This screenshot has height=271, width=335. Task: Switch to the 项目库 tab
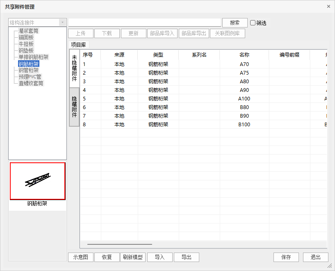[x=79, y=45]
